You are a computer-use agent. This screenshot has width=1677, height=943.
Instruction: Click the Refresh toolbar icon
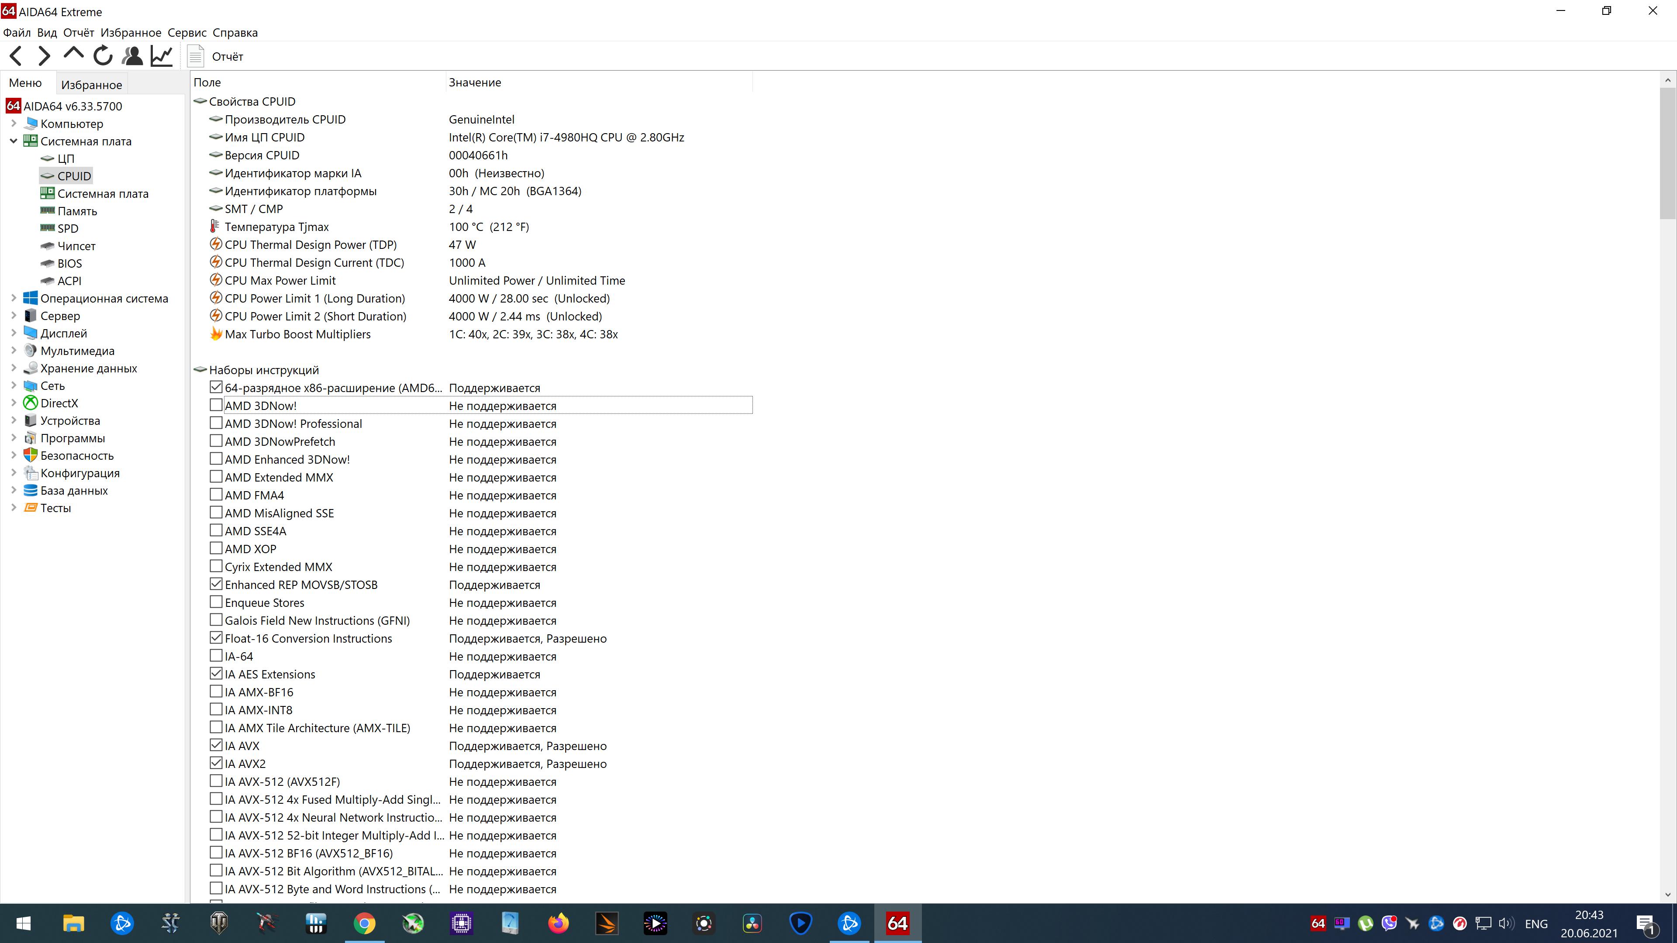103,56
